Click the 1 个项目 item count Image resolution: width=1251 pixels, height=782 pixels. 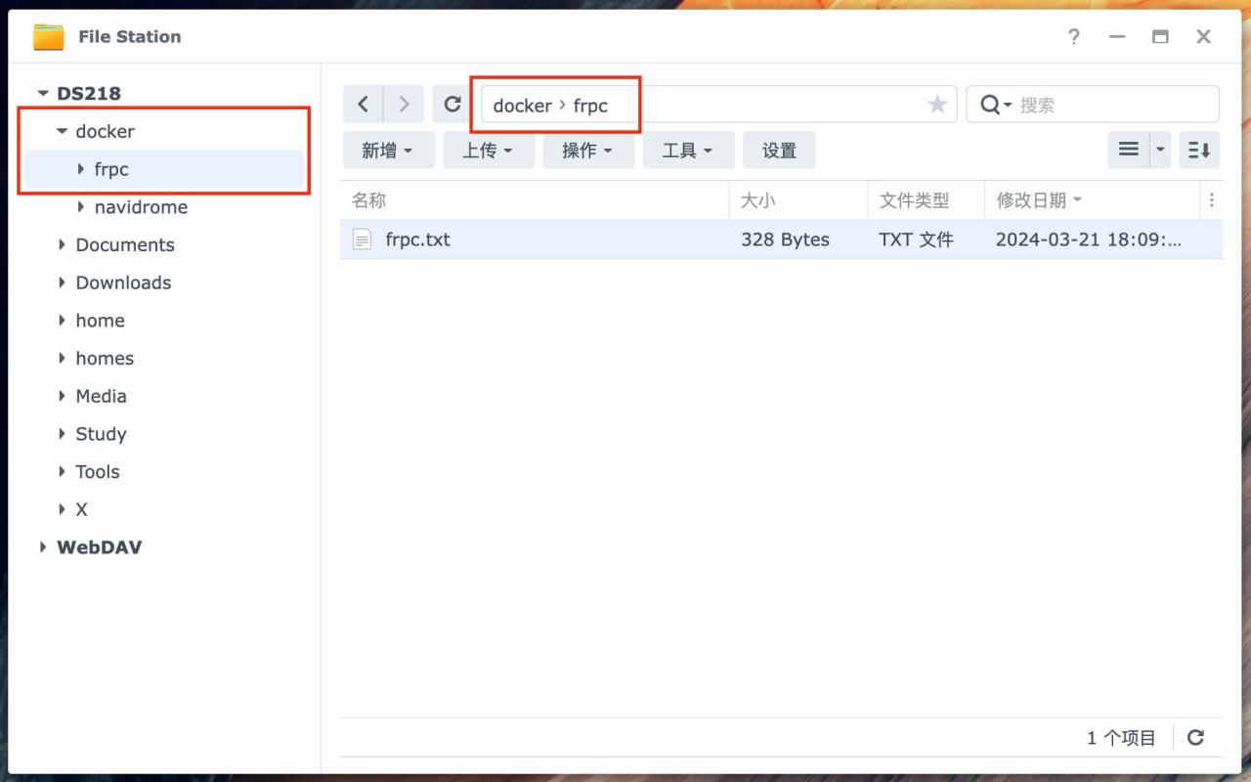pos(1121,738)
